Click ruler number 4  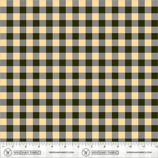[x=52, y=147]
